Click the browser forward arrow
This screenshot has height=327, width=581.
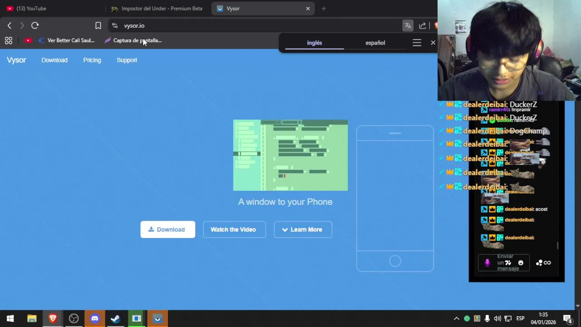tap(22, 26)
